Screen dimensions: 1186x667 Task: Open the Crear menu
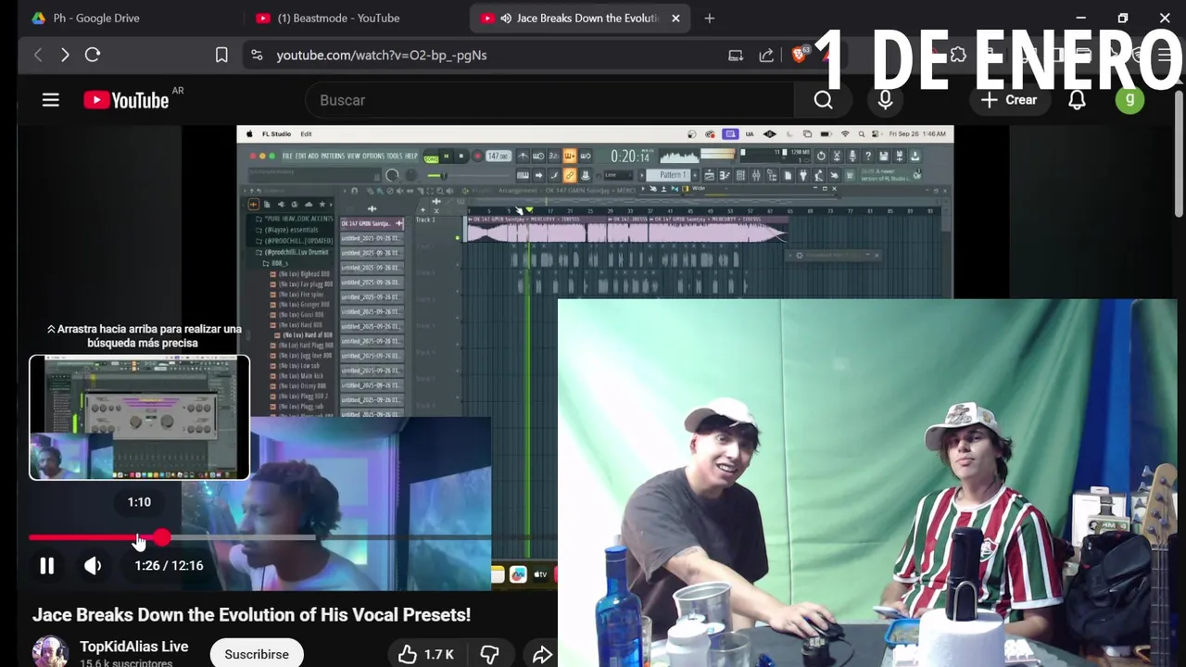[x=1009, y=100]
